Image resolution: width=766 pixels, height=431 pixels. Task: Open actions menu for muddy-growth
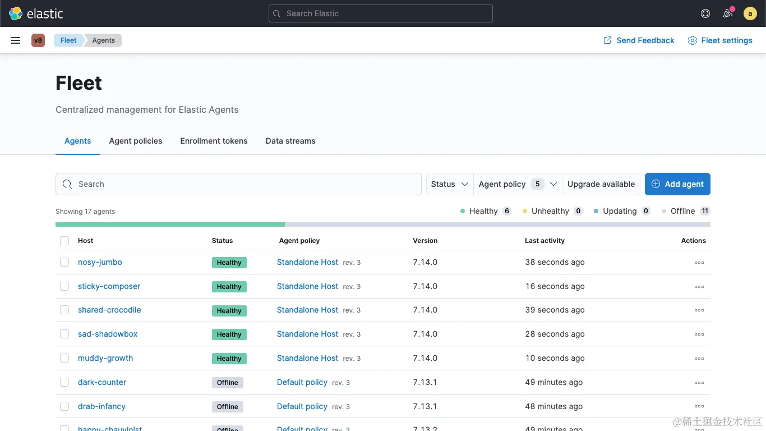click(x=699, y=359)
